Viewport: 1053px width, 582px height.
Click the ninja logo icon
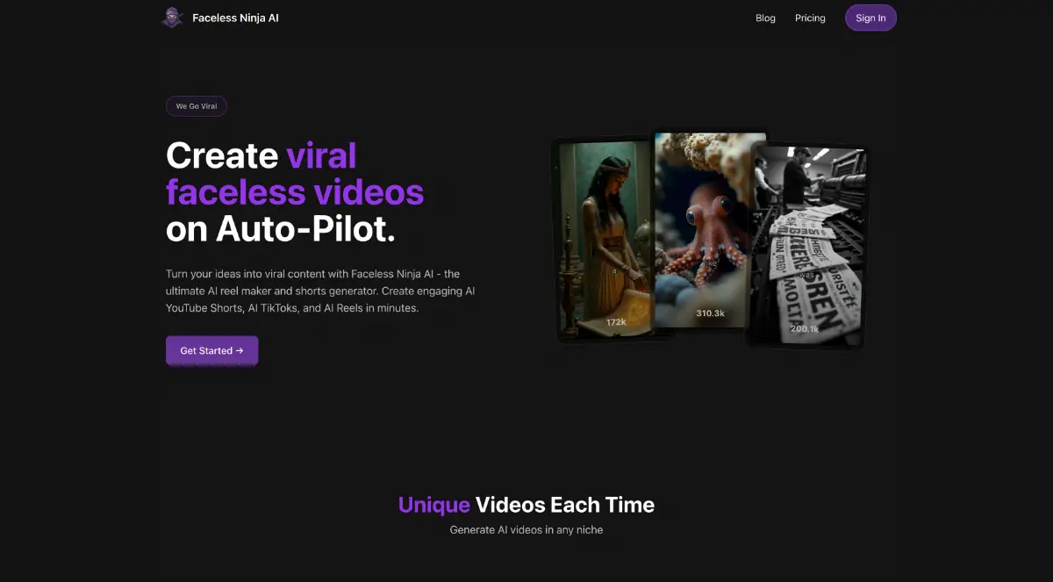[172, 18]
